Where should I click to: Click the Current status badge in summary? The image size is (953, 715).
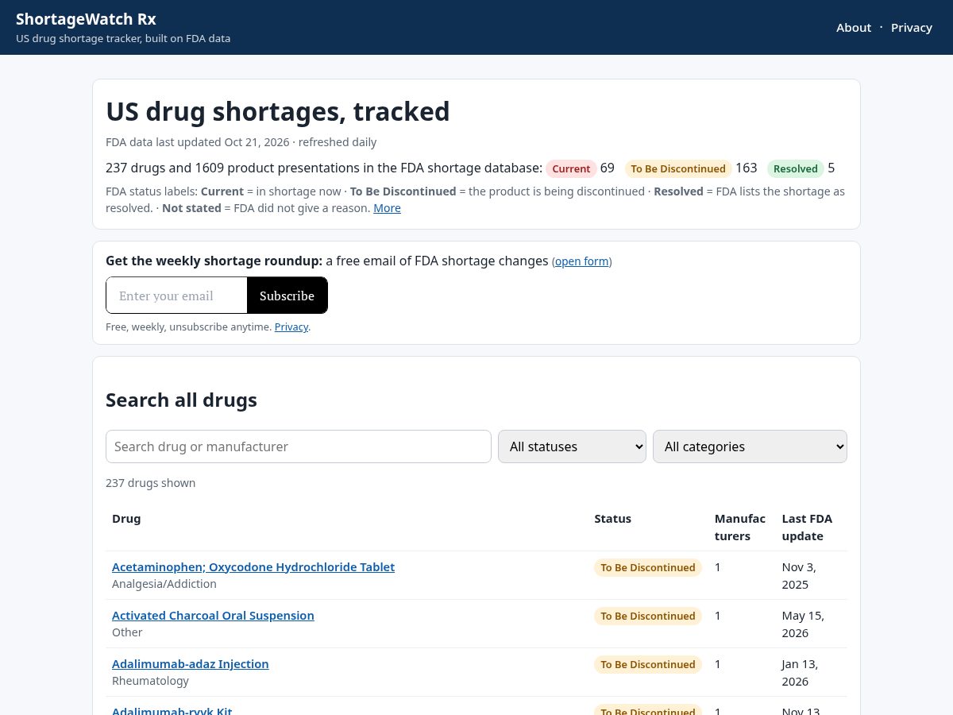[571, 168]
